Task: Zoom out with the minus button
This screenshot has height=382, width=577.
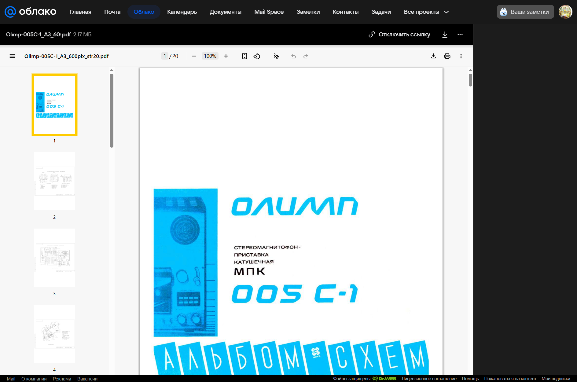Action: (x=194, y=56)
